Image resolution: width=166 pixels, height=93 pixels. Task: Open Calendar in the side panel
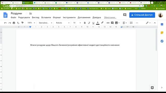coord(162,24)
